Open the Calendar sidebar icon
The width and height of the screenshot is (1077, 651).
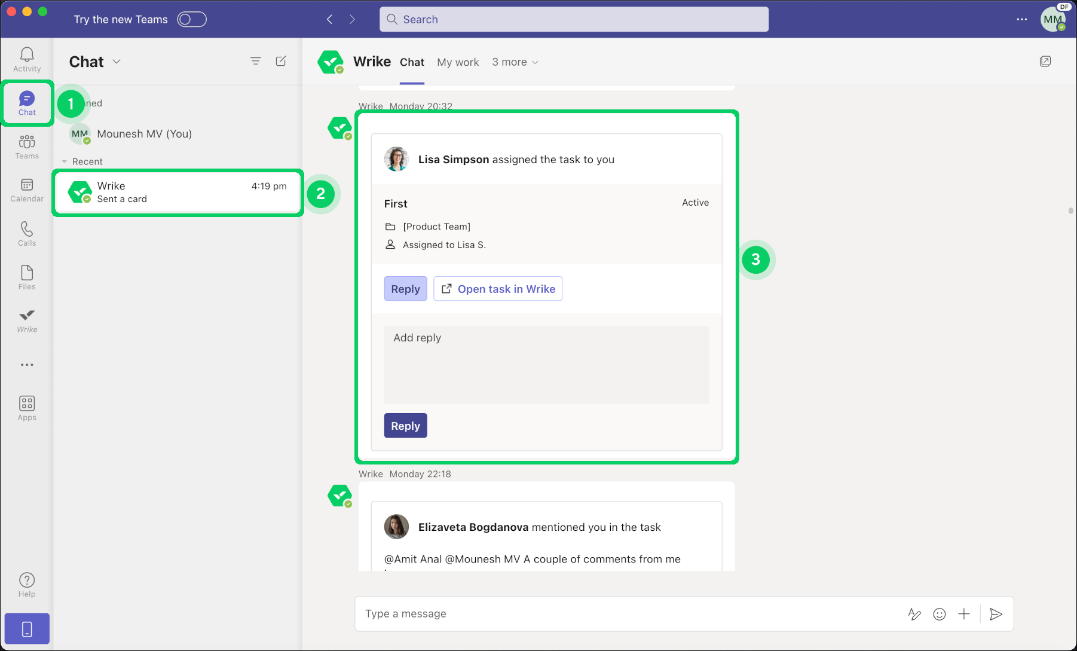coord(27,190)
